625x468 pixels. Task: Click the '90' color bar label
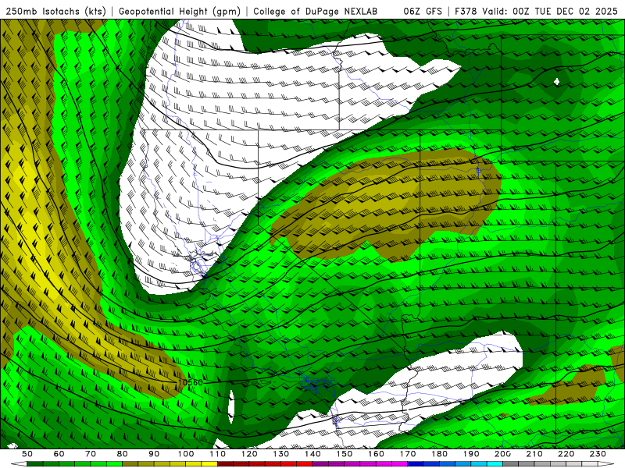154,454
